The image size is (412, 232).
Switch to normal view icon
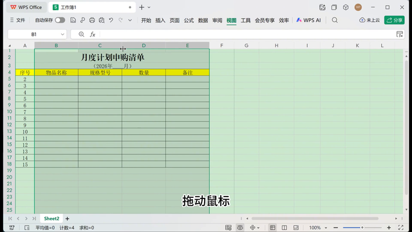point(272,227)
